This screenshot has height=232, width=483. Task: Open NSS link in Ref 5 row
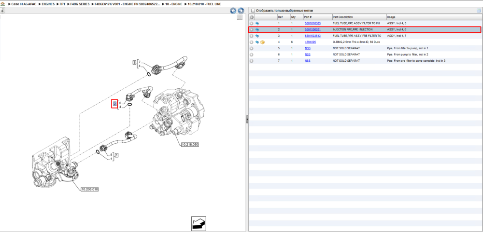(x=307, y=48)
